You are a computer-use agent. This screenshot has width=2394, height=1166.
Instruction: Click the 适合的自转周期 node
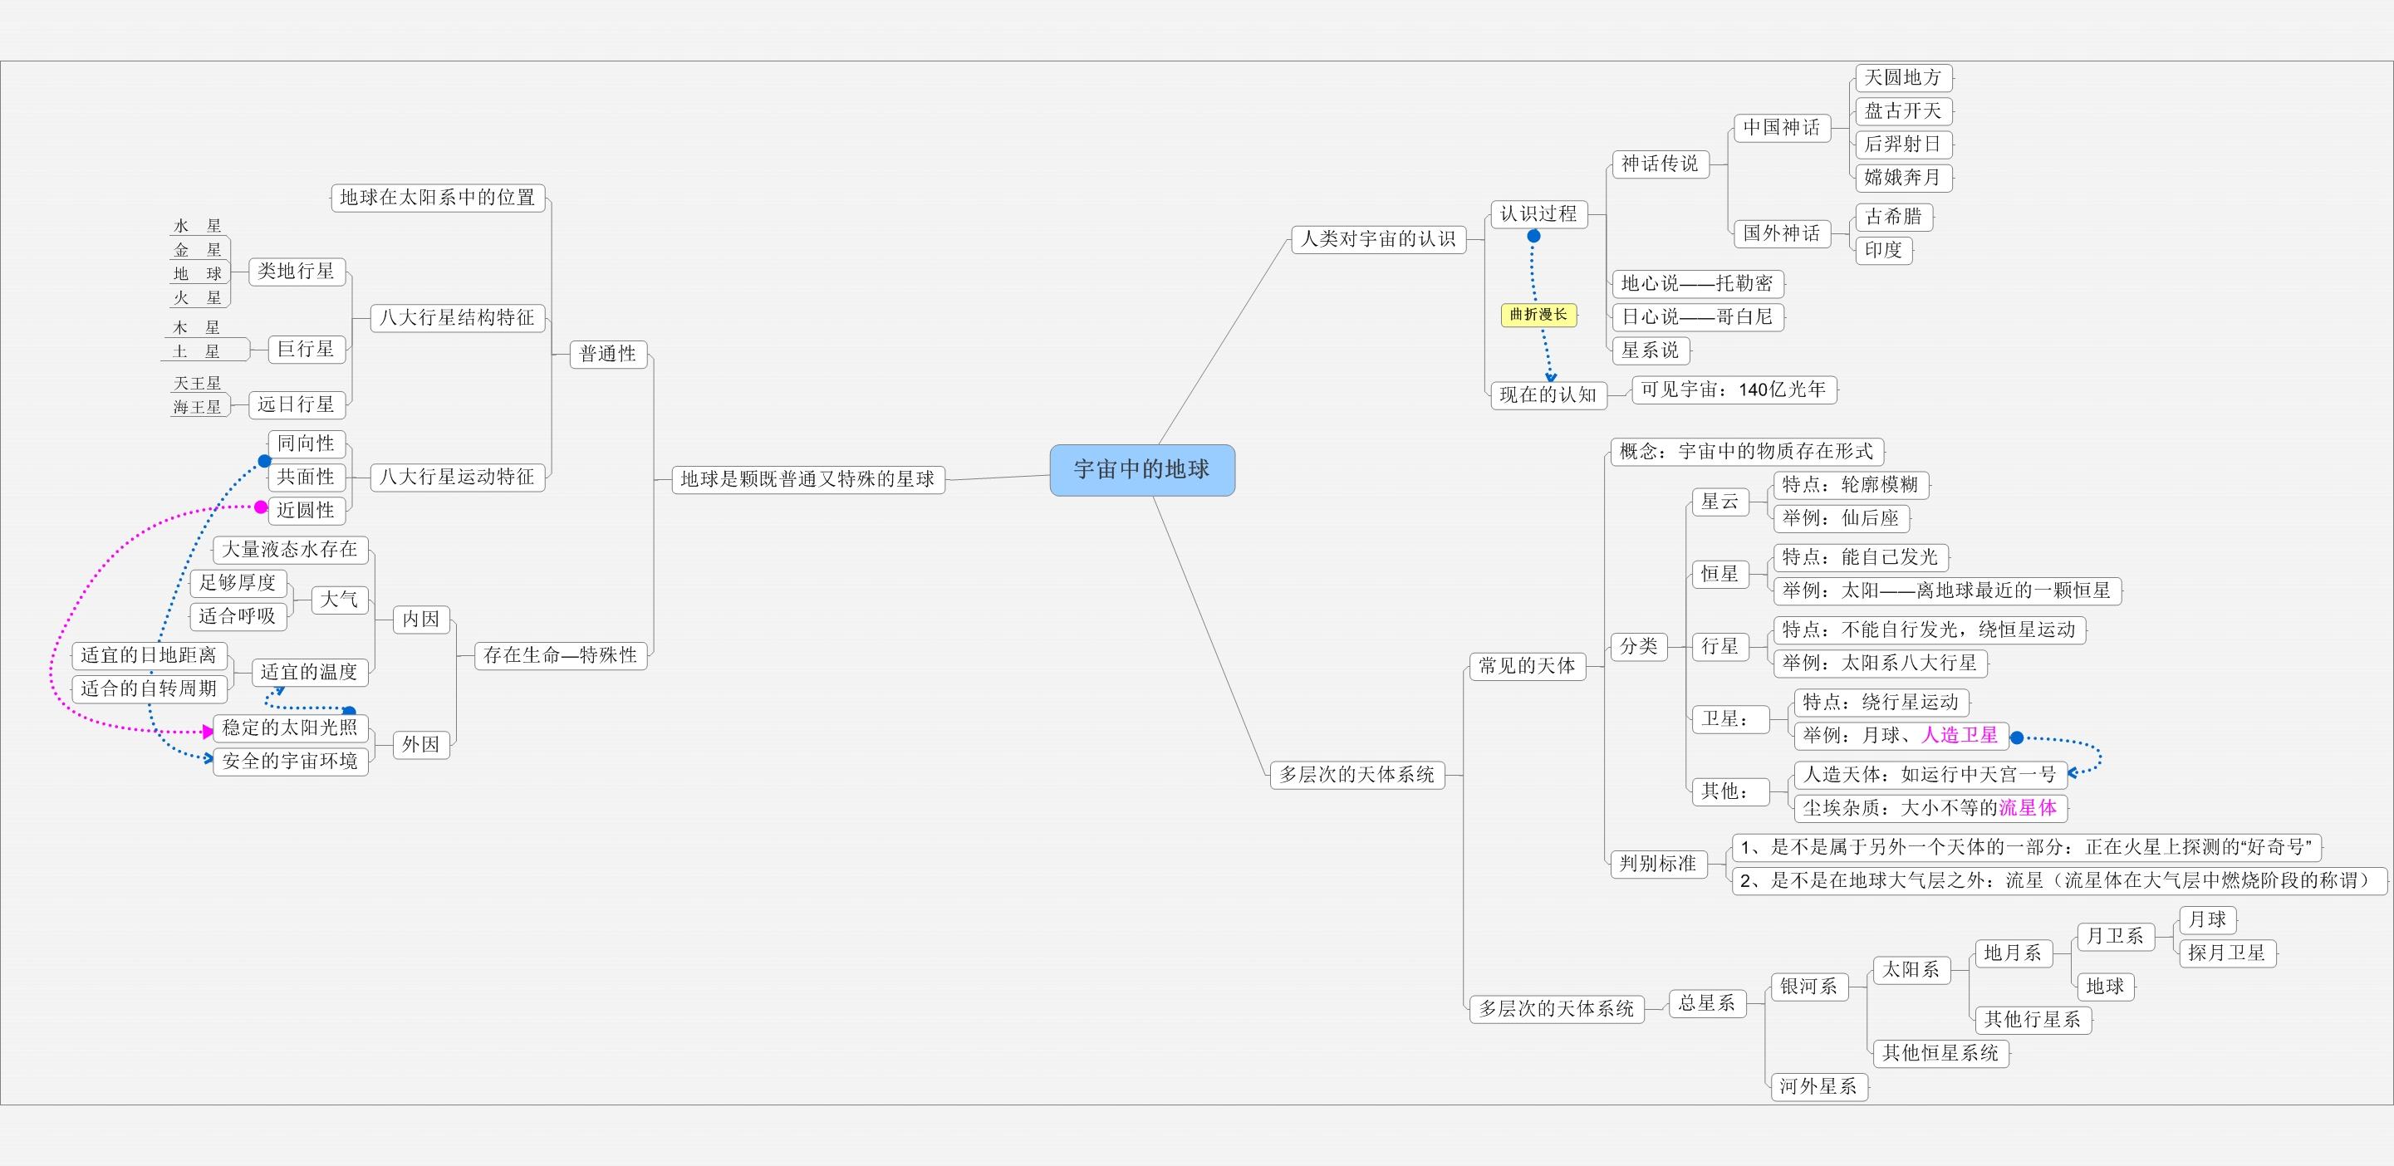coord(149,688)
